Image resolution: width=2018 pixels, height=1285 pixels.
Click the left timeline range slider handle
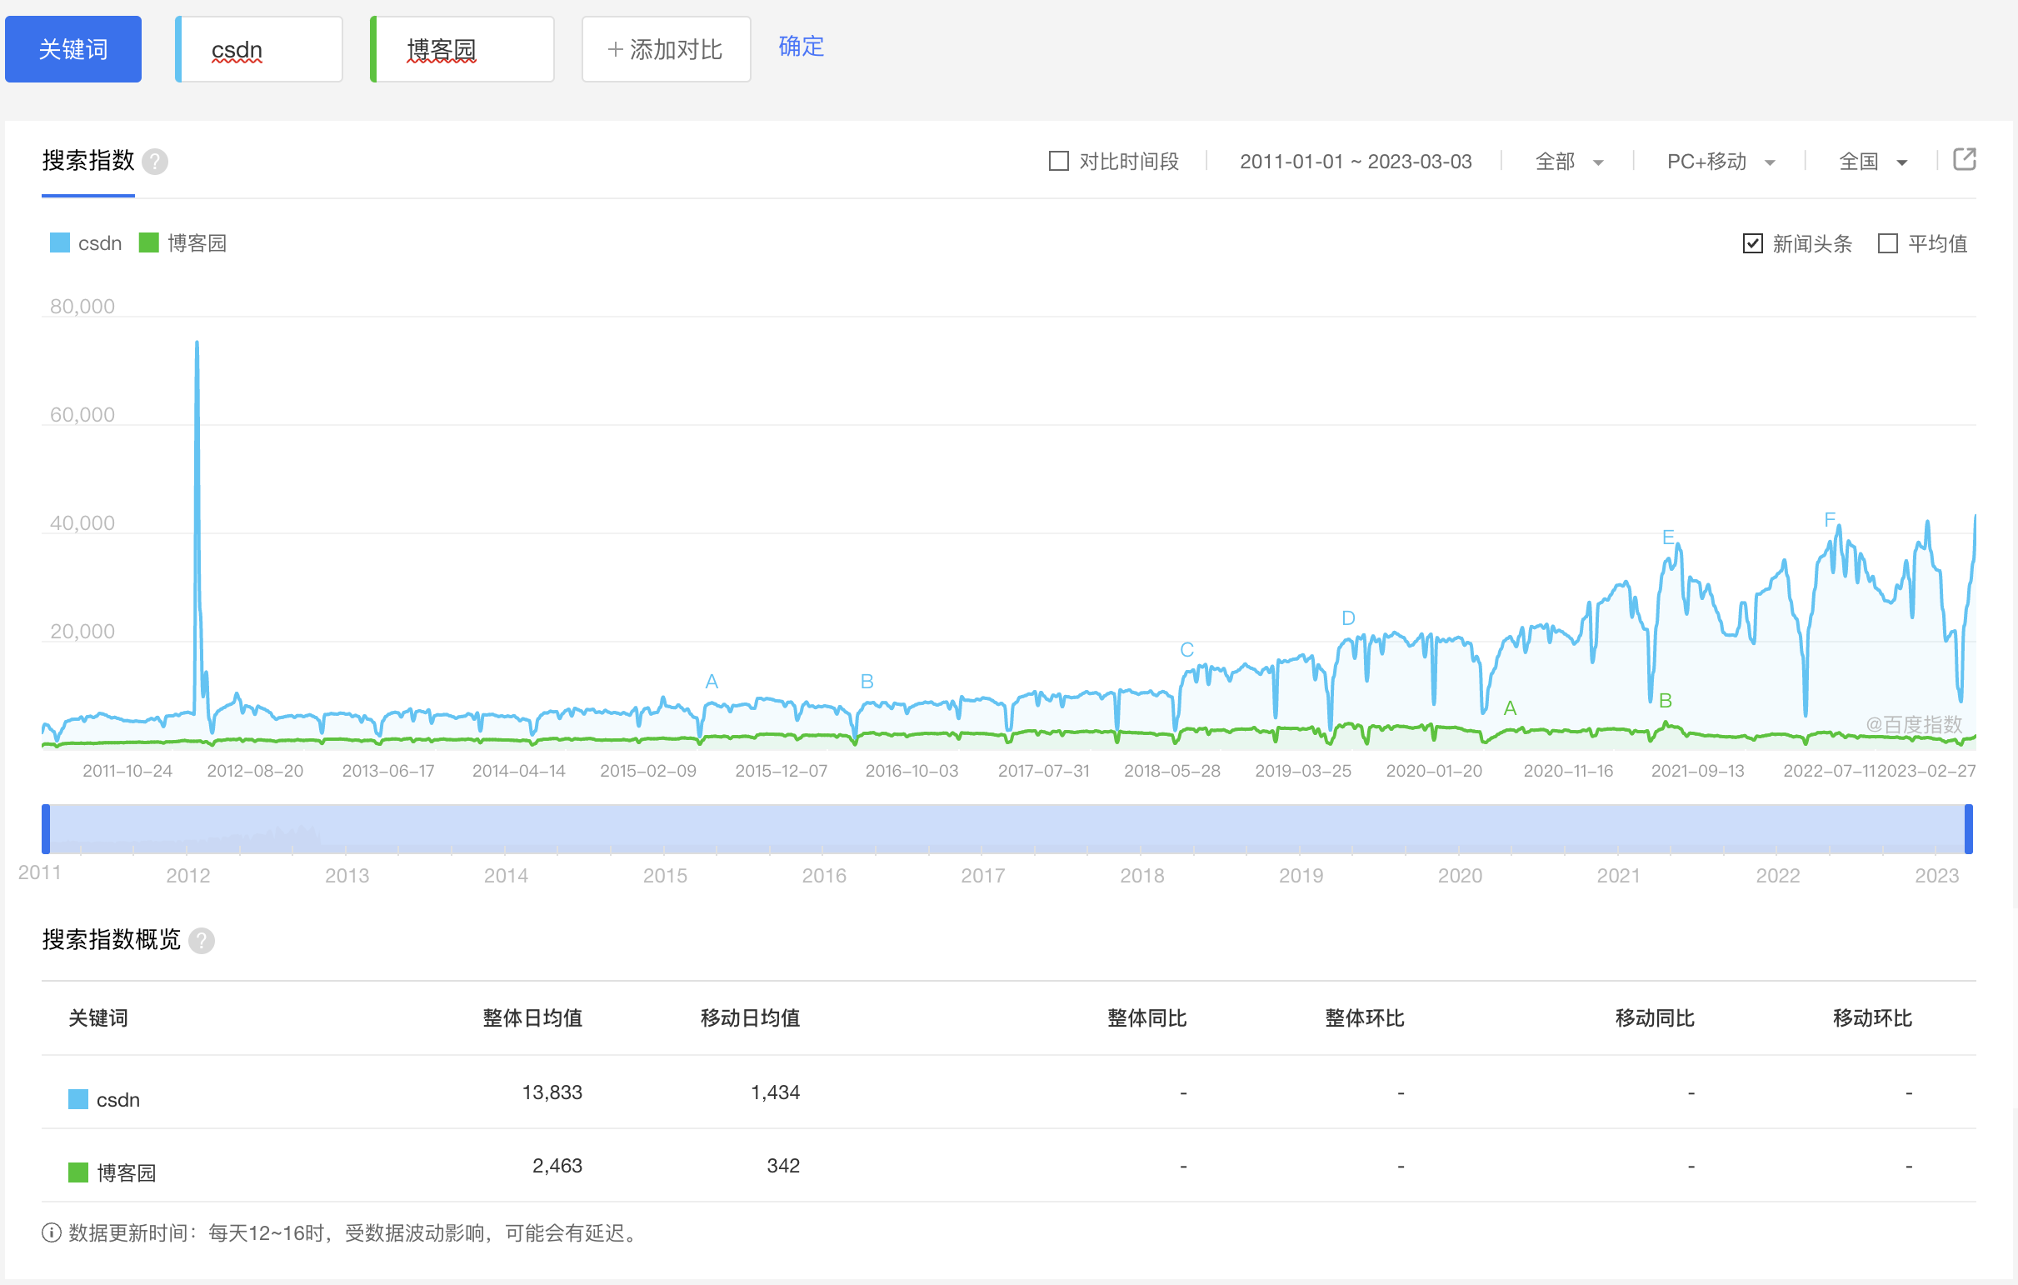tap(46, 828)
